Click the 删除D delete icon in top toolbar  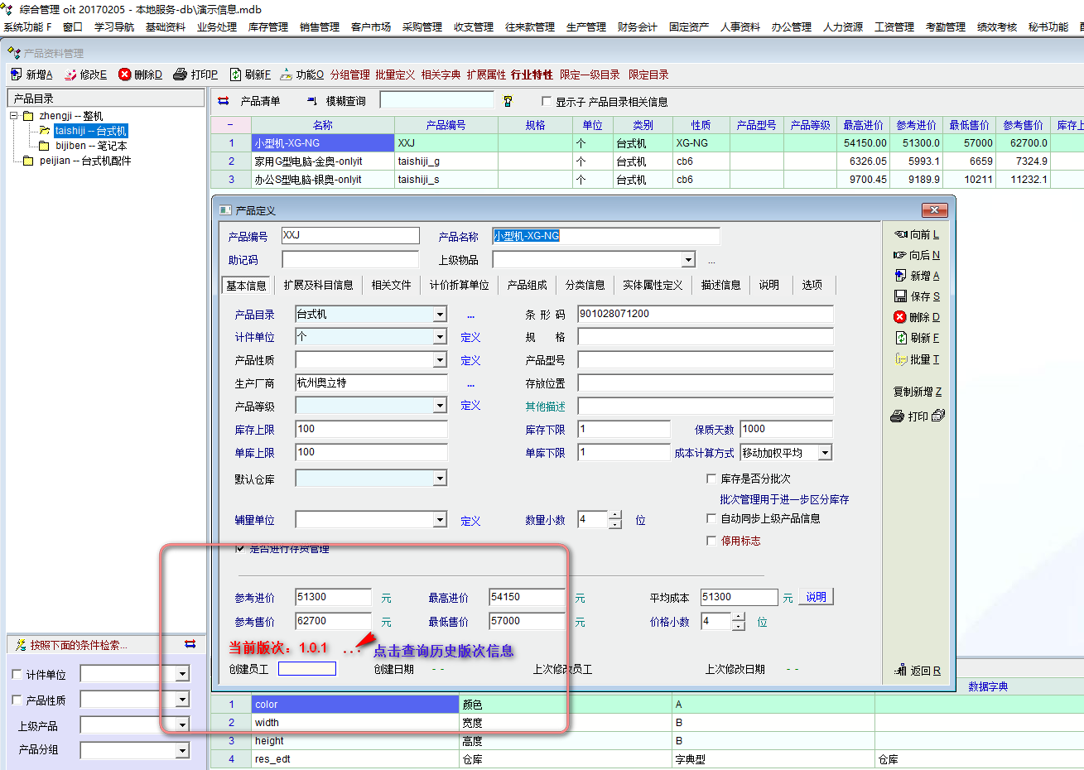tap(125, 75)
